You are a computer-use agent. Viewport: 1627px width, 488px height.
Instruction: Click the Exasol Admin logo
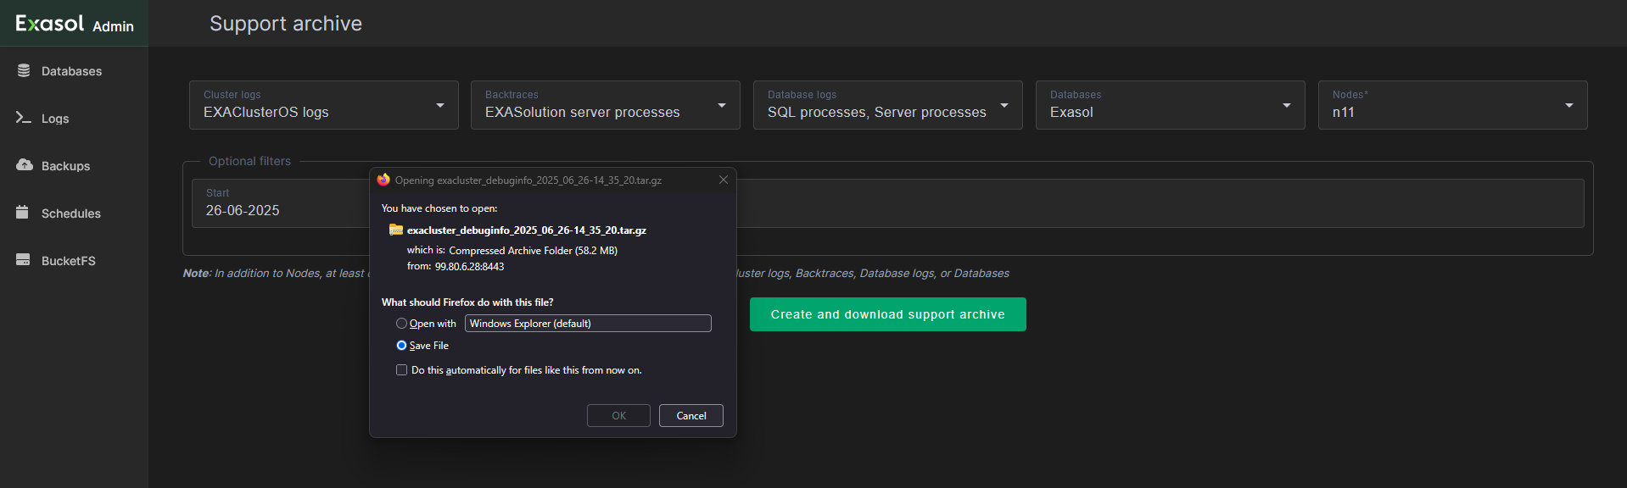75,24
